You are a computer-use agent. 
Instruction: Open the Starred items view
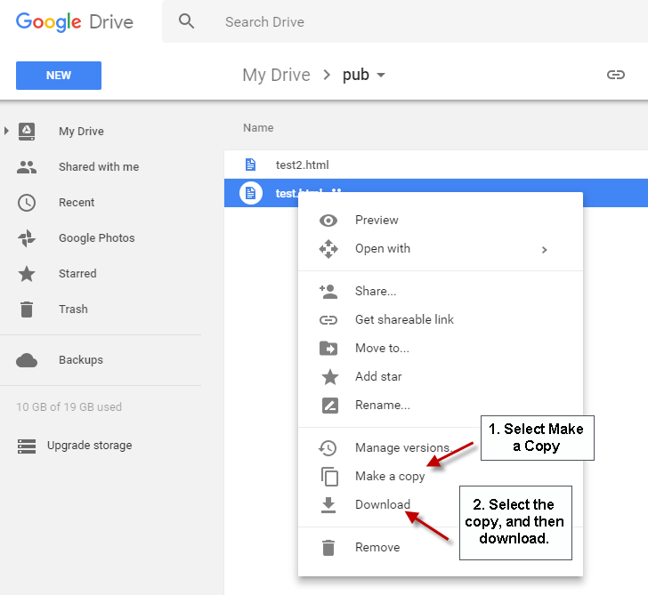[77, 273]
